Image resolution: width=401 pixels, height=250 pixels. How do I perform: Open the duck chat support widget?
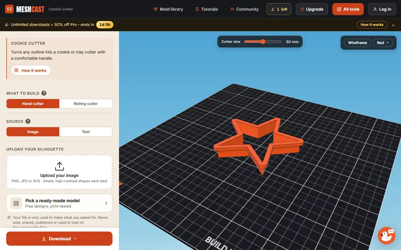click(386, 235)
